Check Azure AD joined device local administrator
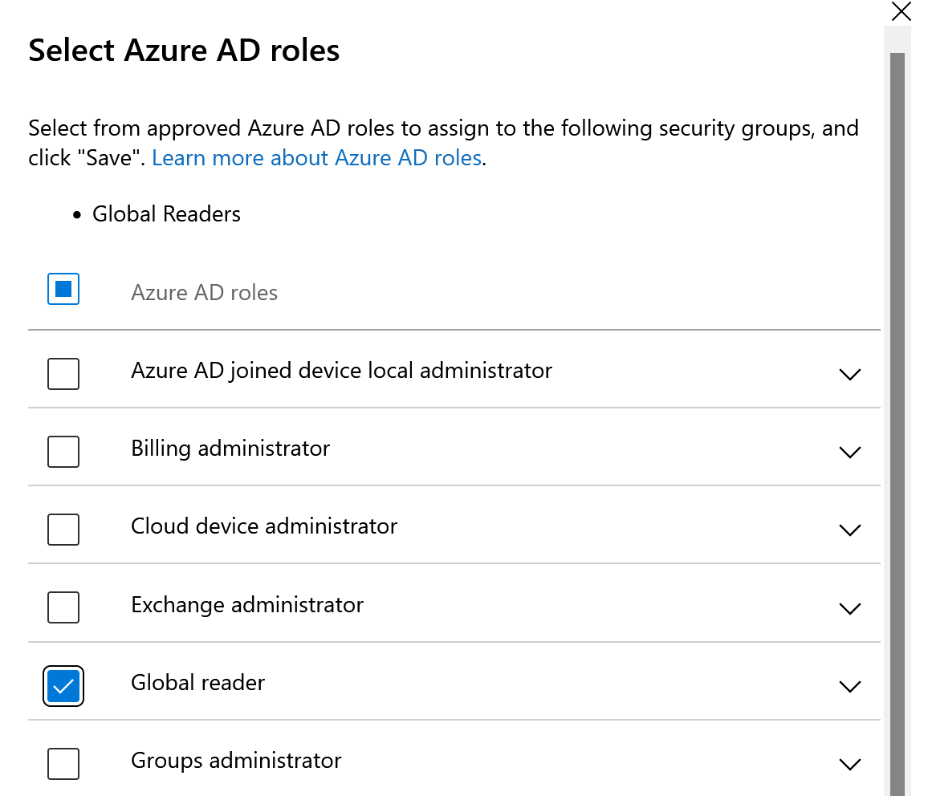Screen dimensions: 928x796 63,374
